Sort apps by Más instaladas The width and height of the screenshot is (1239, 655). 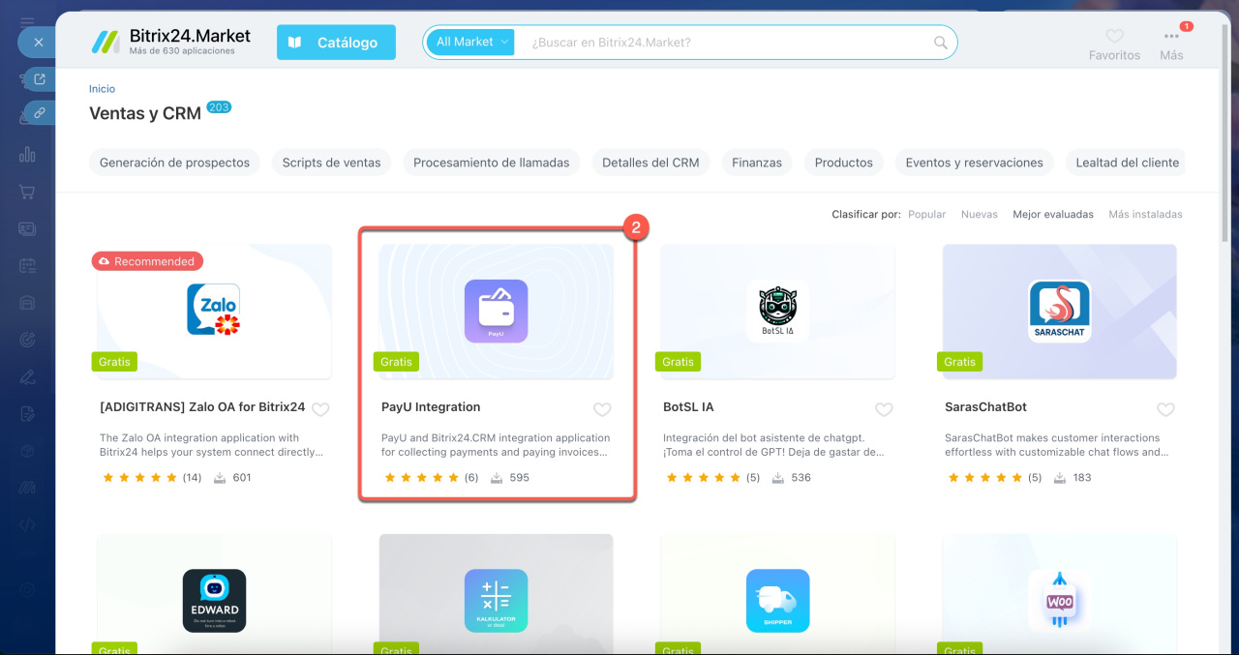pos(1145,214)
